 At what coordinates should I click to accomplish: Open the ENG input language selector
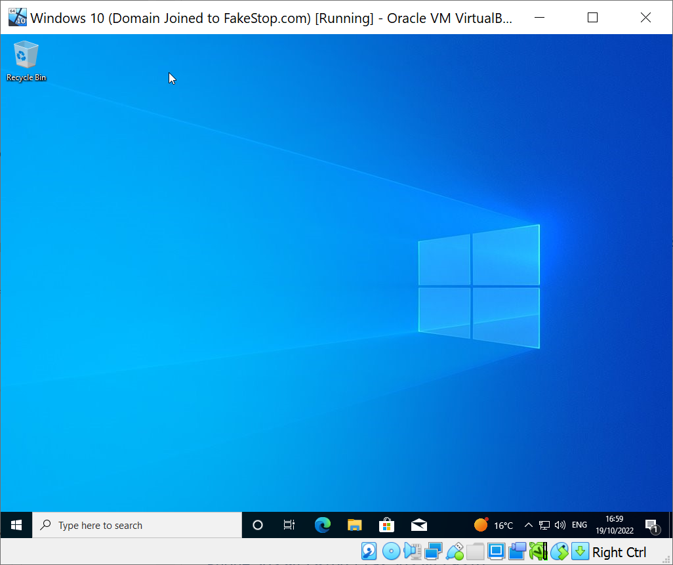pyautogui.click(x=579, y=525)
